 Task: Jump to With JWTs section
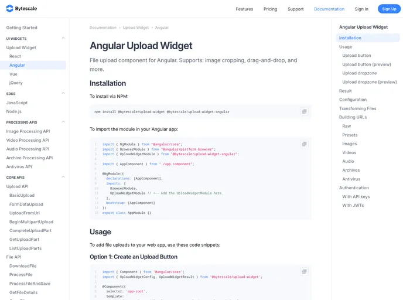pyautogui.click(x=353, y=206)
